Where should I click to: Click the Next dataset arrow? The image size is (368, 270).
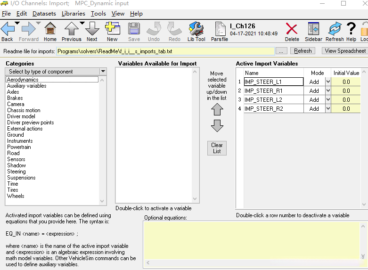(x=92, y=30)
